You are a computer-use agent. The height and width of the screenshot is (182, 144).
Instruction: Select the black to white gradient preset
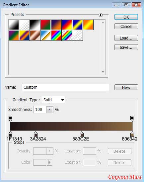[x=35, y=25]
